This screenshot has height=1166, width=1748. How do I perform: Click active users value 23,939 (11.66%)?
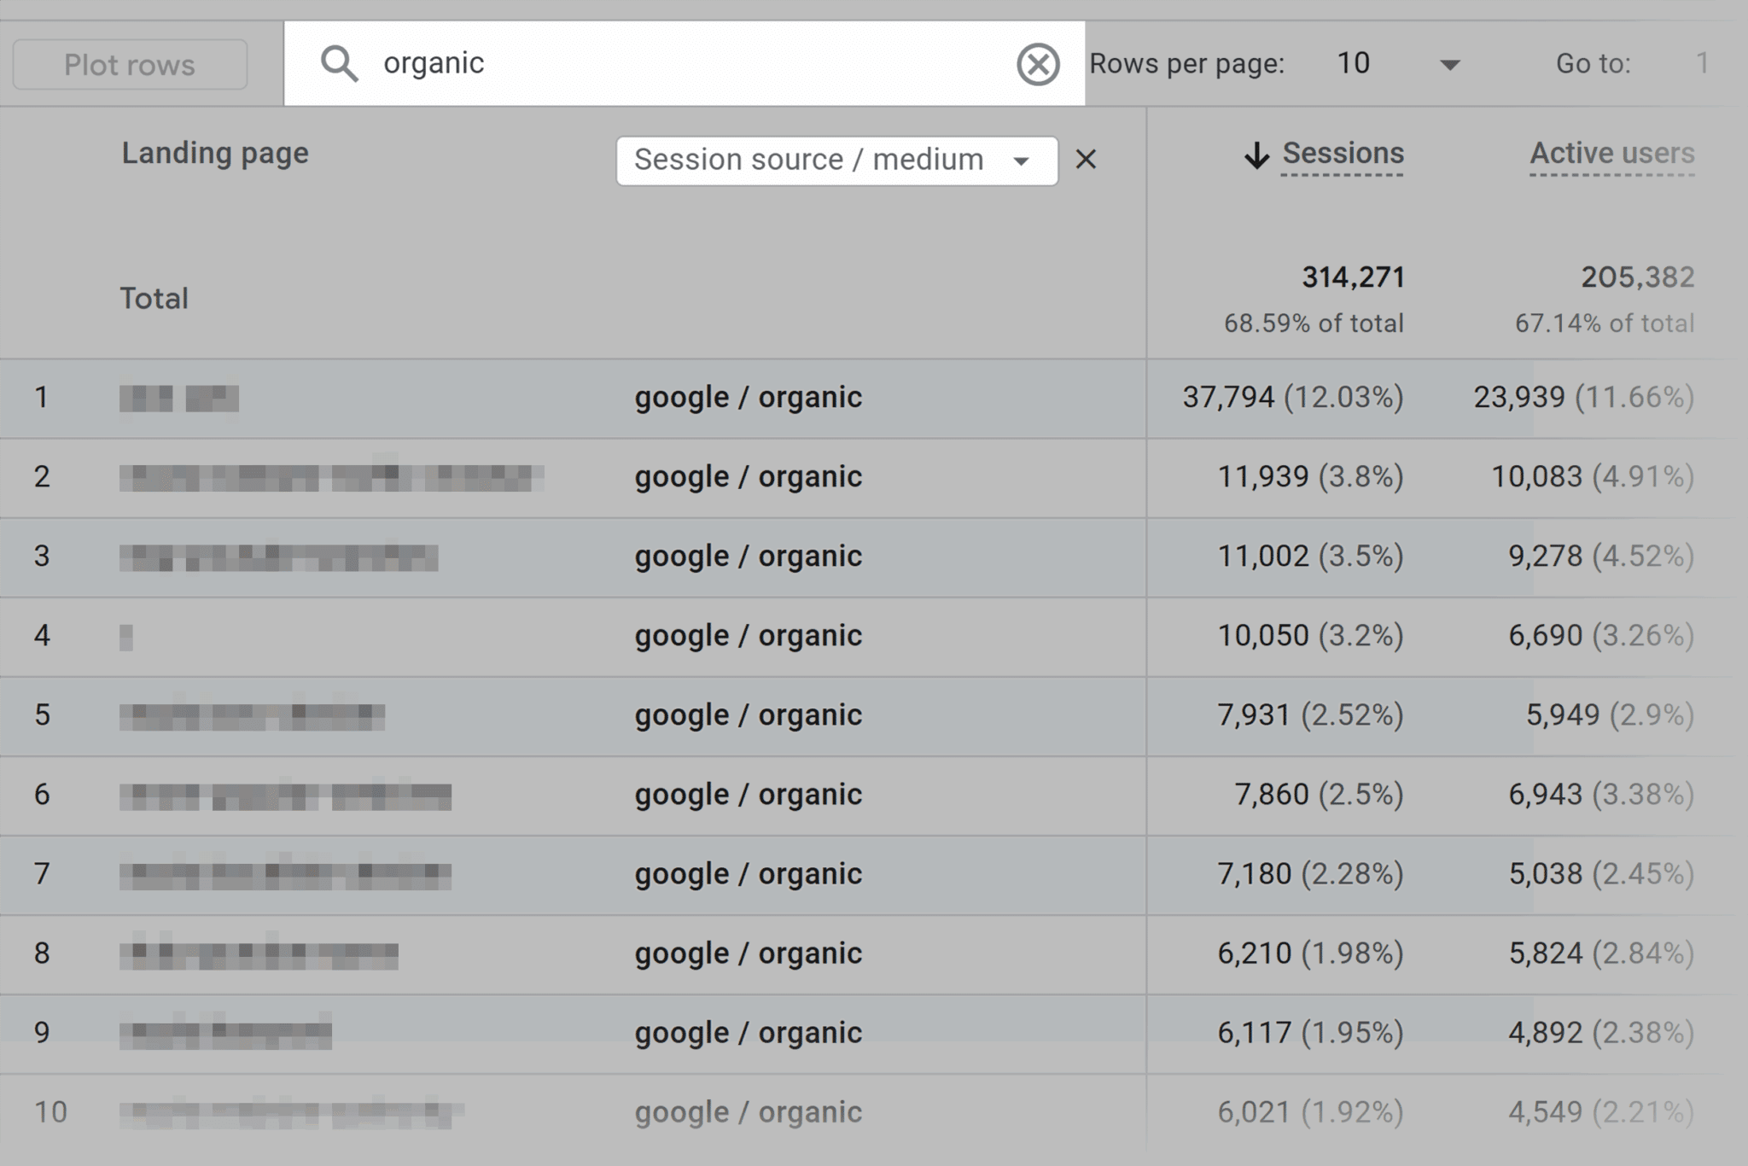tap(1584, 398)
